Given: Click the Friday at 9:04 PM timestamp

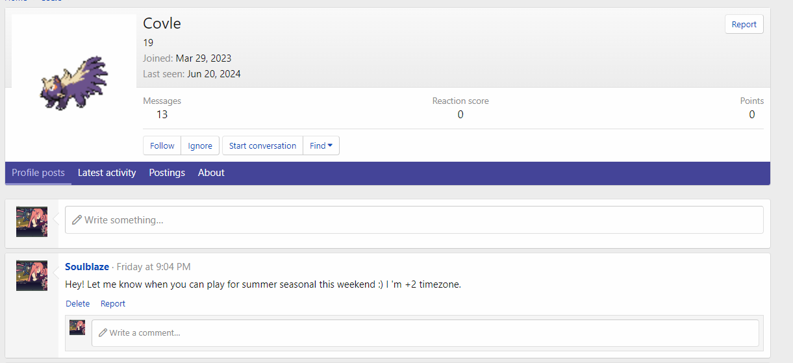Looking at the screenshot, I should (153, 267).
